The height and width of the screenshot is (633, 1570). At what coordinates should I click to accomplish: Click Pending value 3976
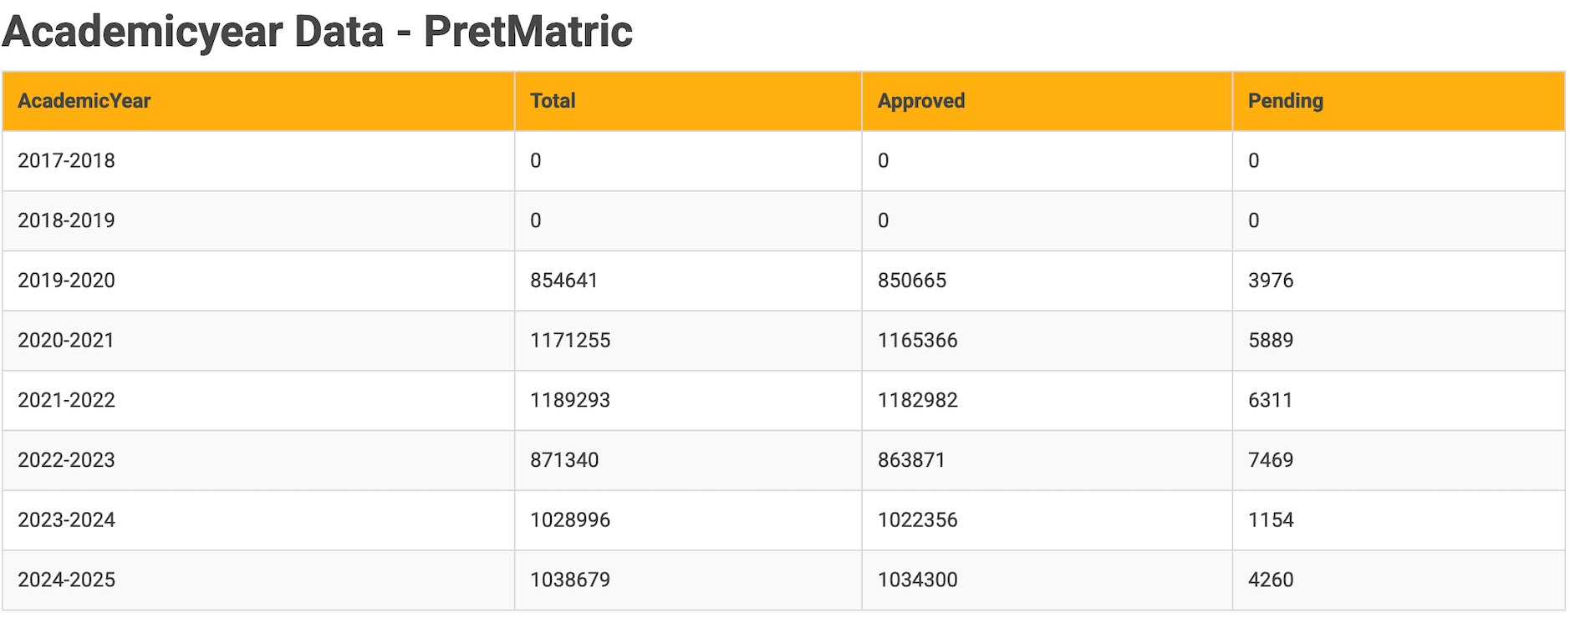[x=1271, y=281]
